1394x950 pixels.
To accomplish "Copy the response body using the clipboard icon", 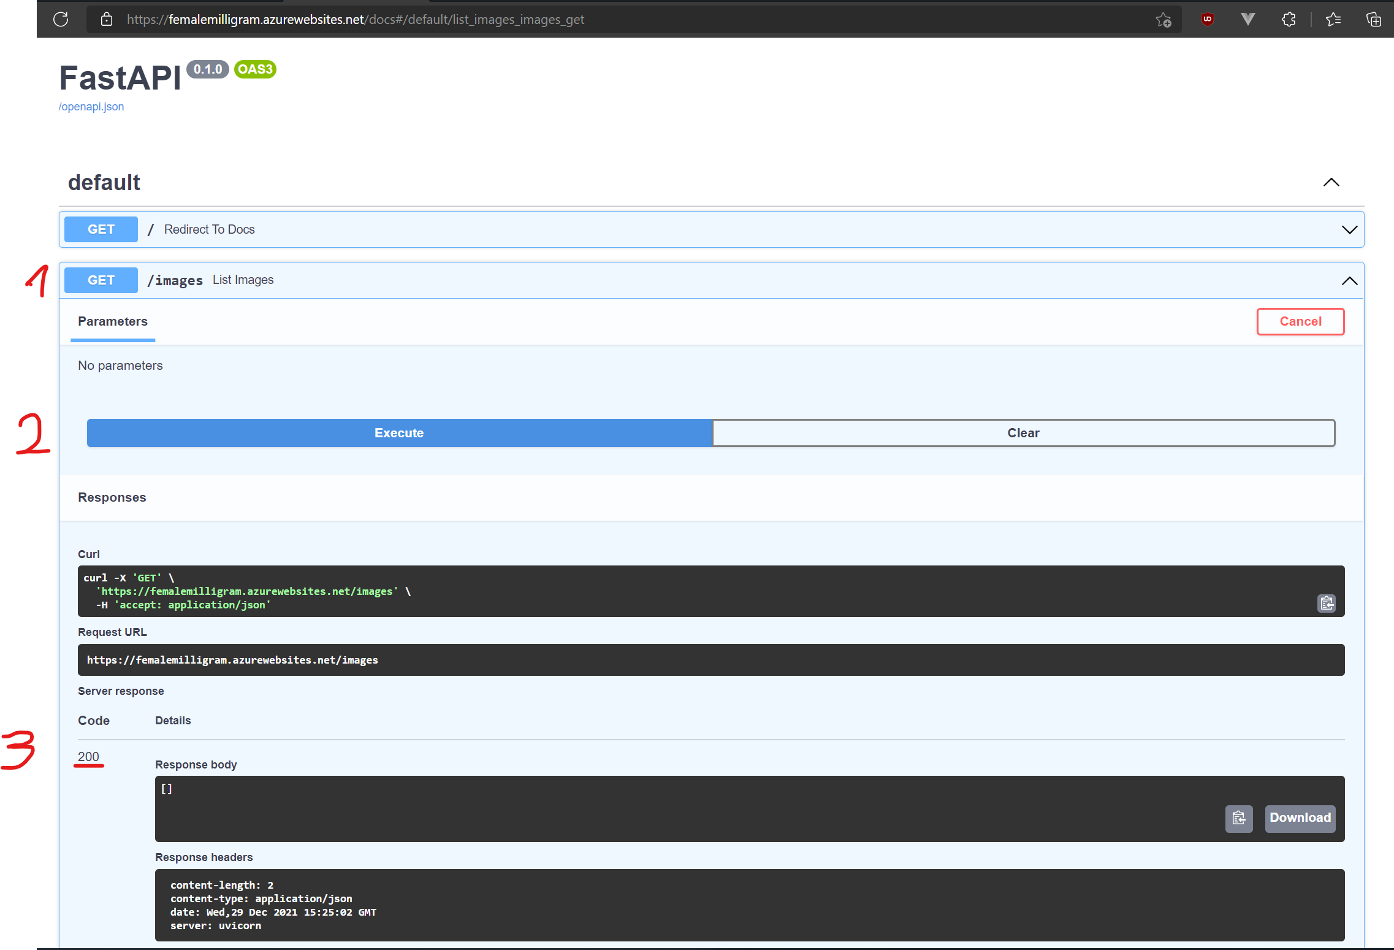I will (1239, 819).
